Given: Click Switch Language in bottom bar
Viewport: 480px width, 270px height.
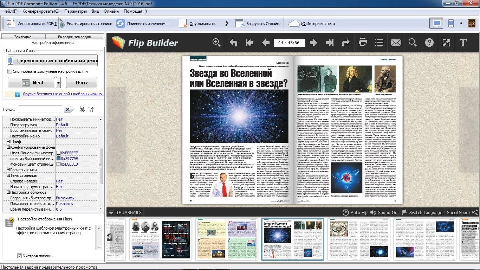Looking at the screenshot, I should point(422,212).
